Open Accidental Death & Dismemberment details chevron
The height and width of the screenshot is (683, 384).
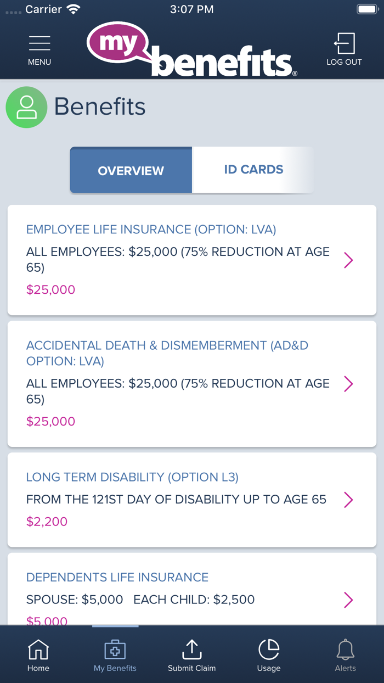348,384
